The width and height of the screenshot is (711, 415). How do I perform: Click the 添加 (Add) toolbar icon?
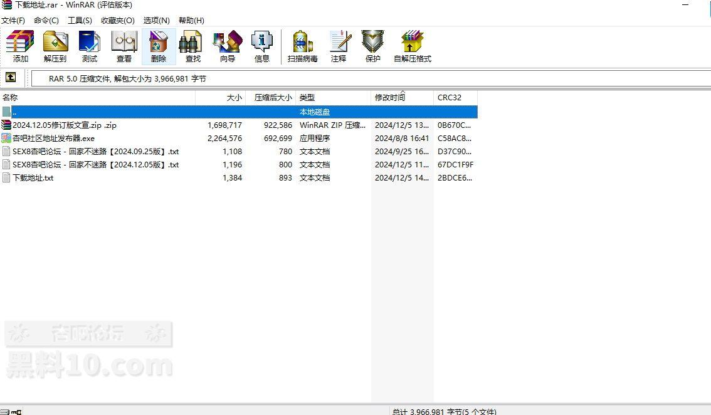point(20,46)
